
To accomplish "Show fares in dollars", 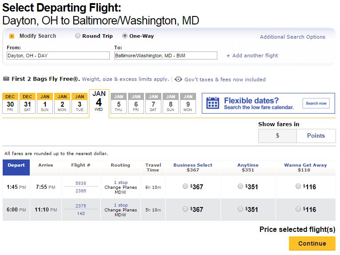I will coord(277,135).
